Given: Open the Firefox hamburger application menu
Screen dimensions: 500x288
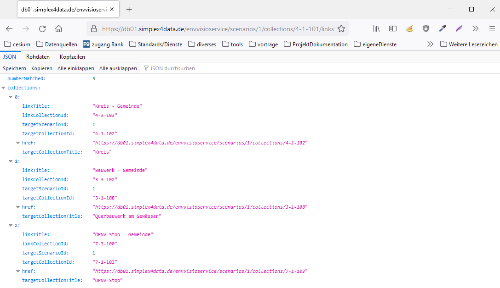Looking at the screenshot, I should [492, 28].
